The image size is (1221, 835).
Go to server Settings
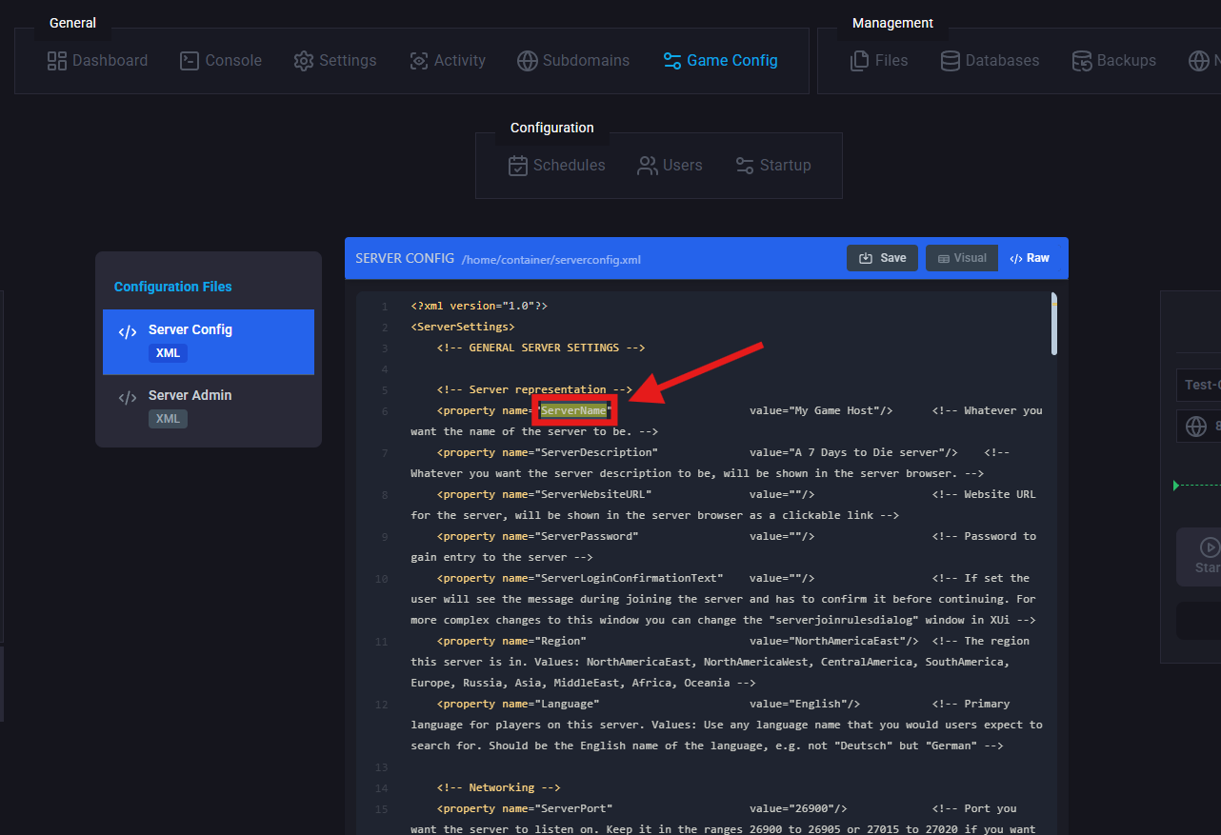point(335,61)
